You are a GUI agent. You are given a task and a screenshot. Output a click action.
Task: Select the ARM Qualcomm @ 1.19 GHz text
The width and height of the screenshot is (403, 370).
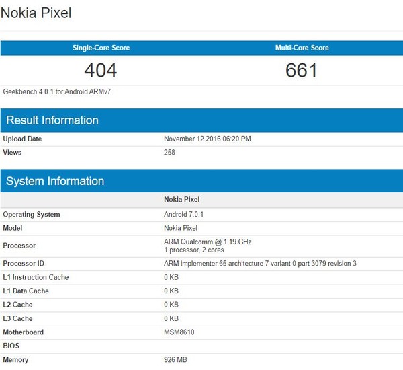click(208, 242)
